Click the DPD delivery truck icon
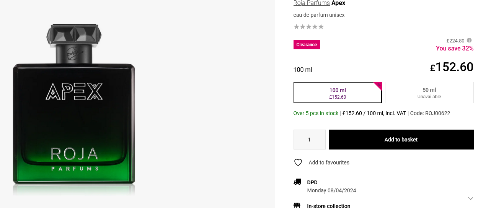This screenshot has width=478, height=208. pyautogui.click(x=297, y=182)
